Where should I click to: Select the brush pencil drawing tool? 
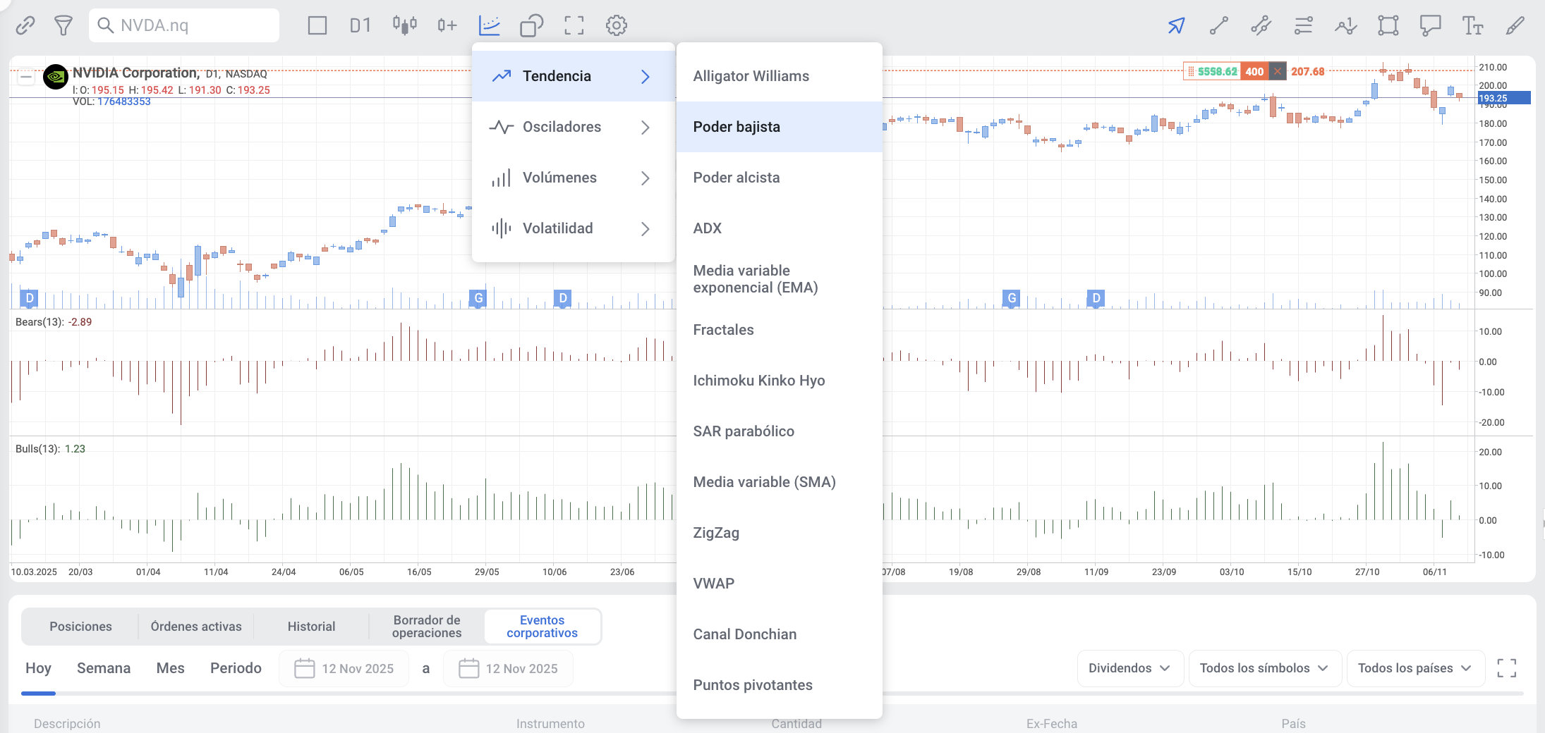[x=1515, y=26]
